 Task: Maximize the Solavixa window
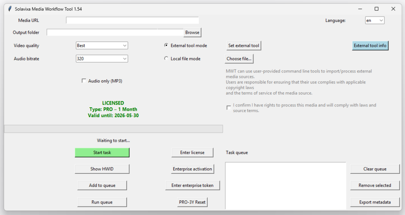pos(377,9)
